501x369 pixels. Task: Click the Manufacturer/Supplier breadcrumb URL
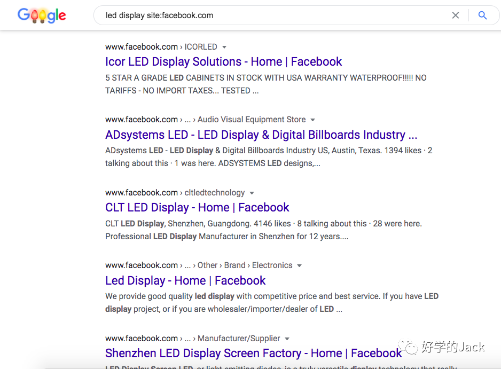[193, 339]
